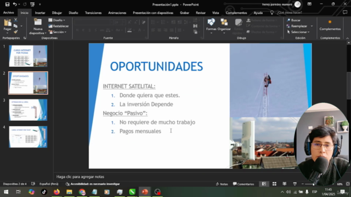Toggle the Notas pane
This screenshot has width=351, height=197.
(x=222, y=184)
